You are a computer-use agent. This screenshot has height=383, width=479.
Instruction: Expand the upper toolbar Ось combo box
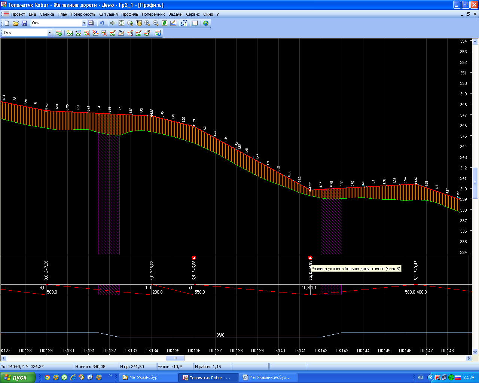pos(84,23)
